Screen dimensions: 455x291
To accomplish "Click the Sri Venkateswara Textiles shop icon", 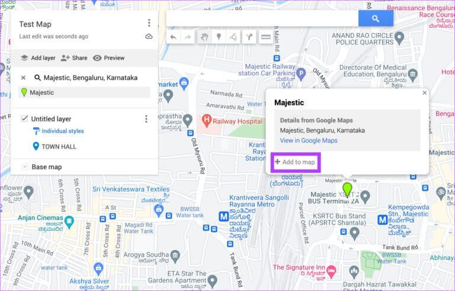I will [x=158, y=210].
